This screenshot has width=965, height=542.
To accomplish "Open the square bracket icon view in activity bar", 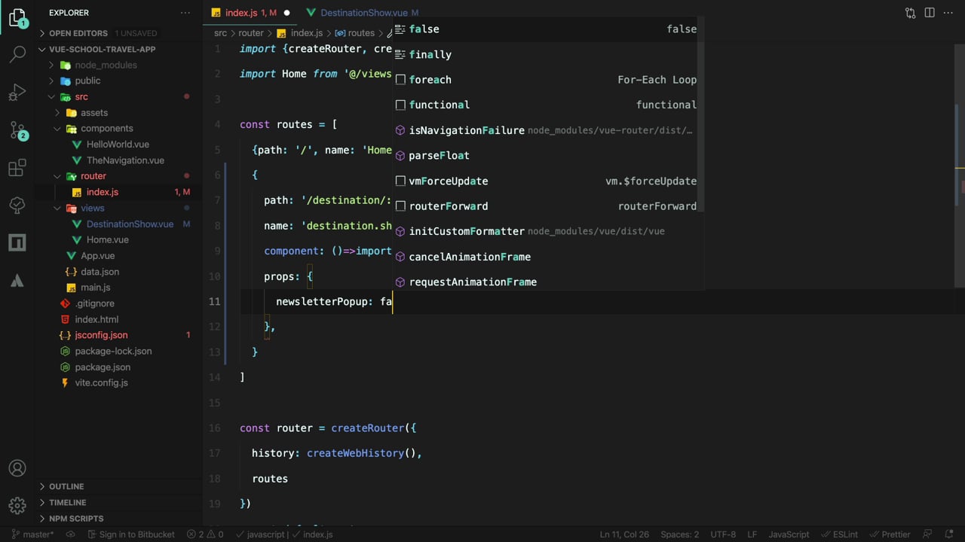I will tap(17, 242).
